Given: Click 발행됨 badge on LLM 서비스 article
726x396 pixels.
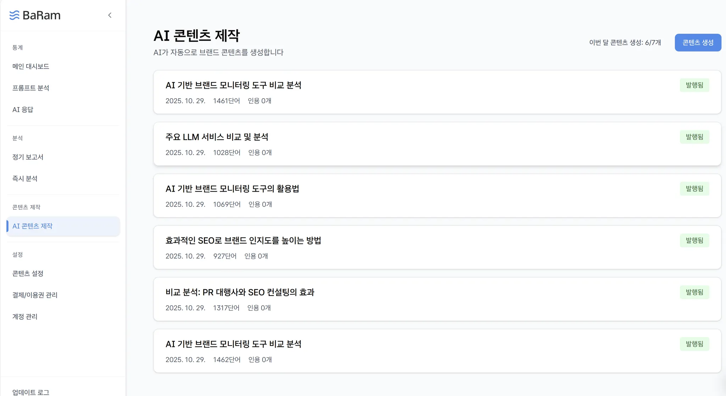Looking at the screenshot, I should 694,137.
